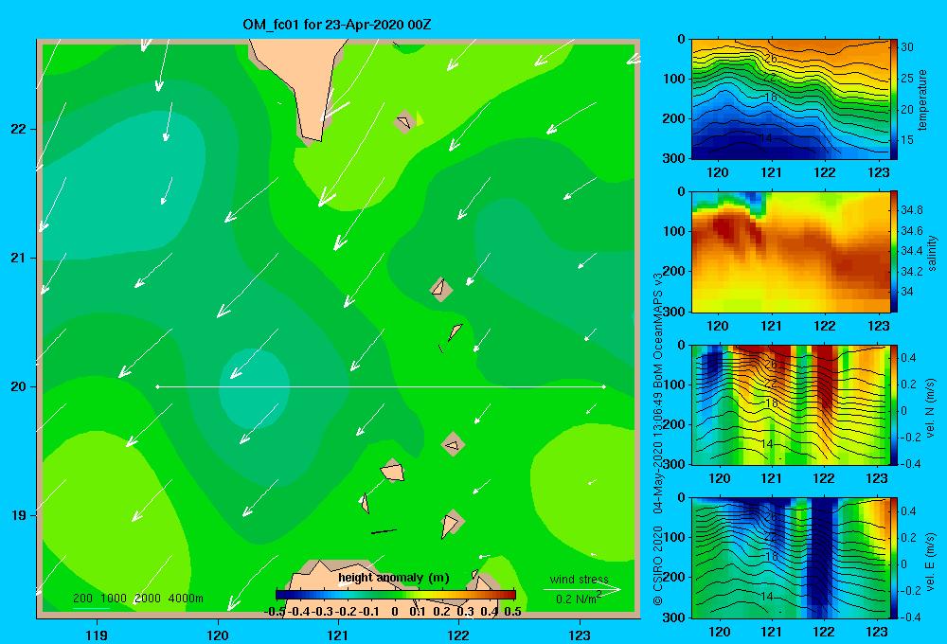Screen dimensions: 947x644
Task: Click the vertical temperature axis label
Action: 922,99
